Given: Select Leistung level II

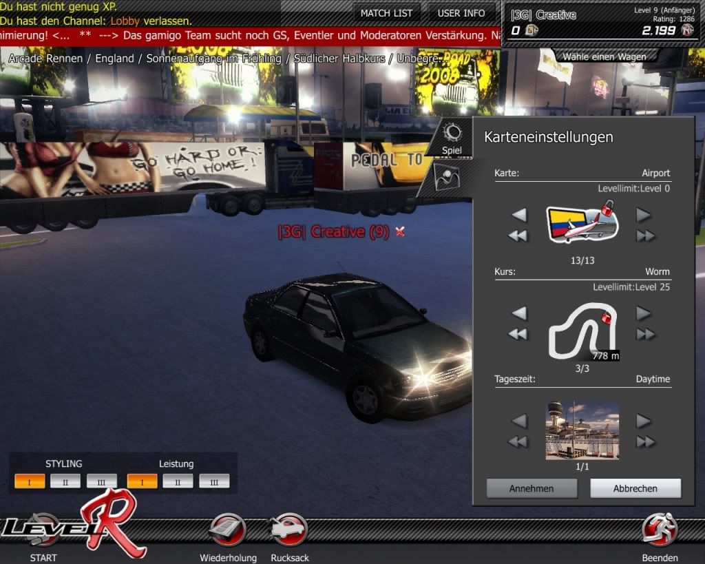Looking at the screenshot, I should [x=178, y=481].
